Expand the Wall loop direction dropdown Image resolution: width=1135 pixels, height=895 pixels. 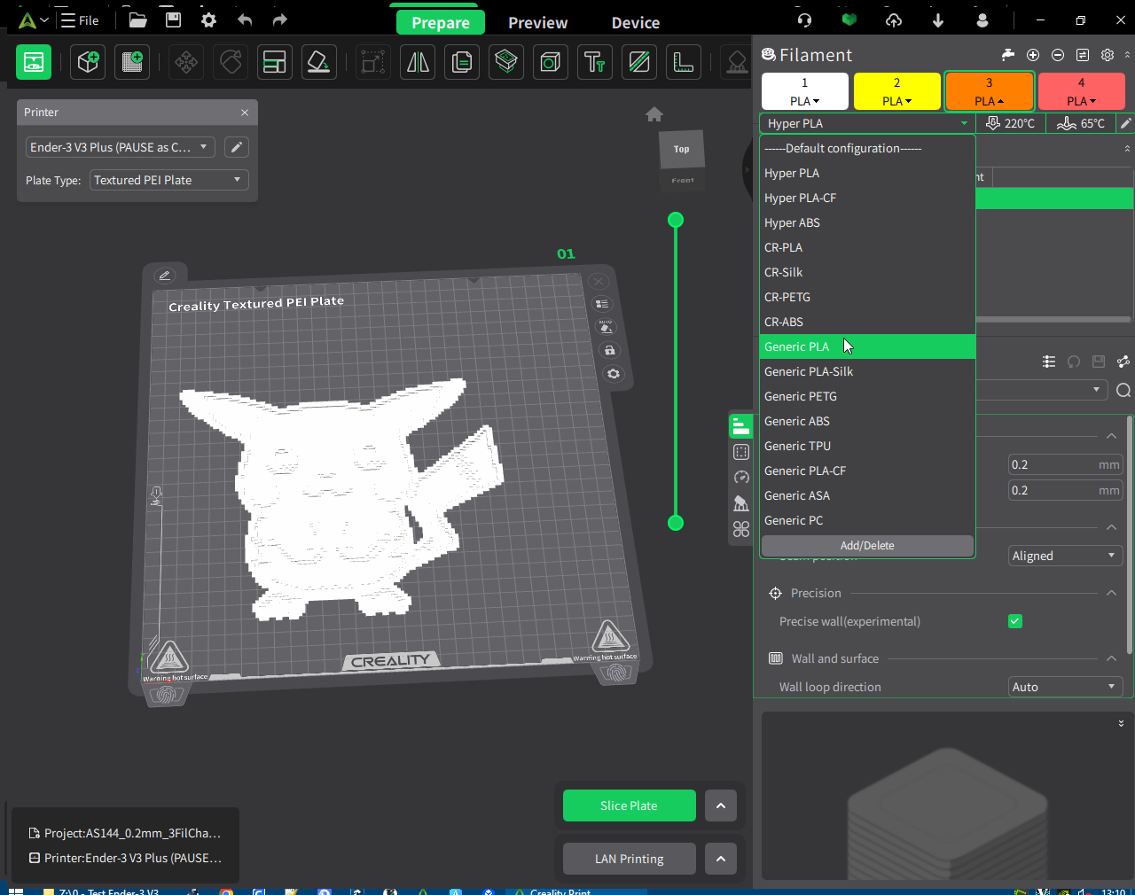click(1066, 687)
